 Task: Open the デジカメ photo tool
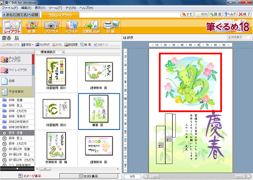pyautogui.click(x=52, y=26)
